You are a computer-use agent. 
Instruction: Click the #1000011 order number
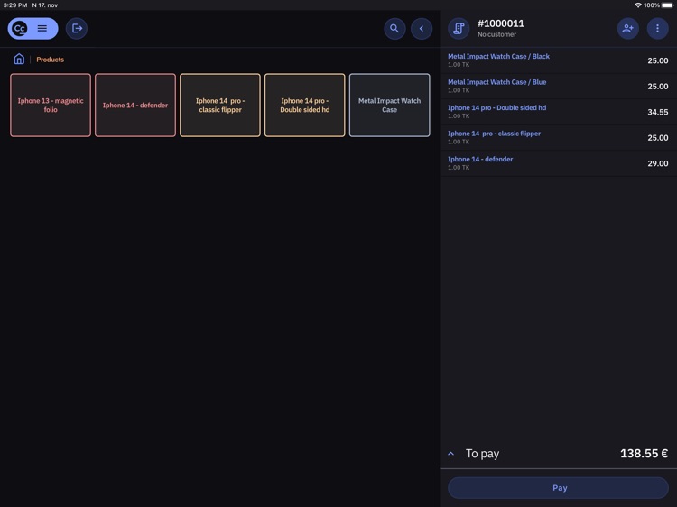point(501,23)
